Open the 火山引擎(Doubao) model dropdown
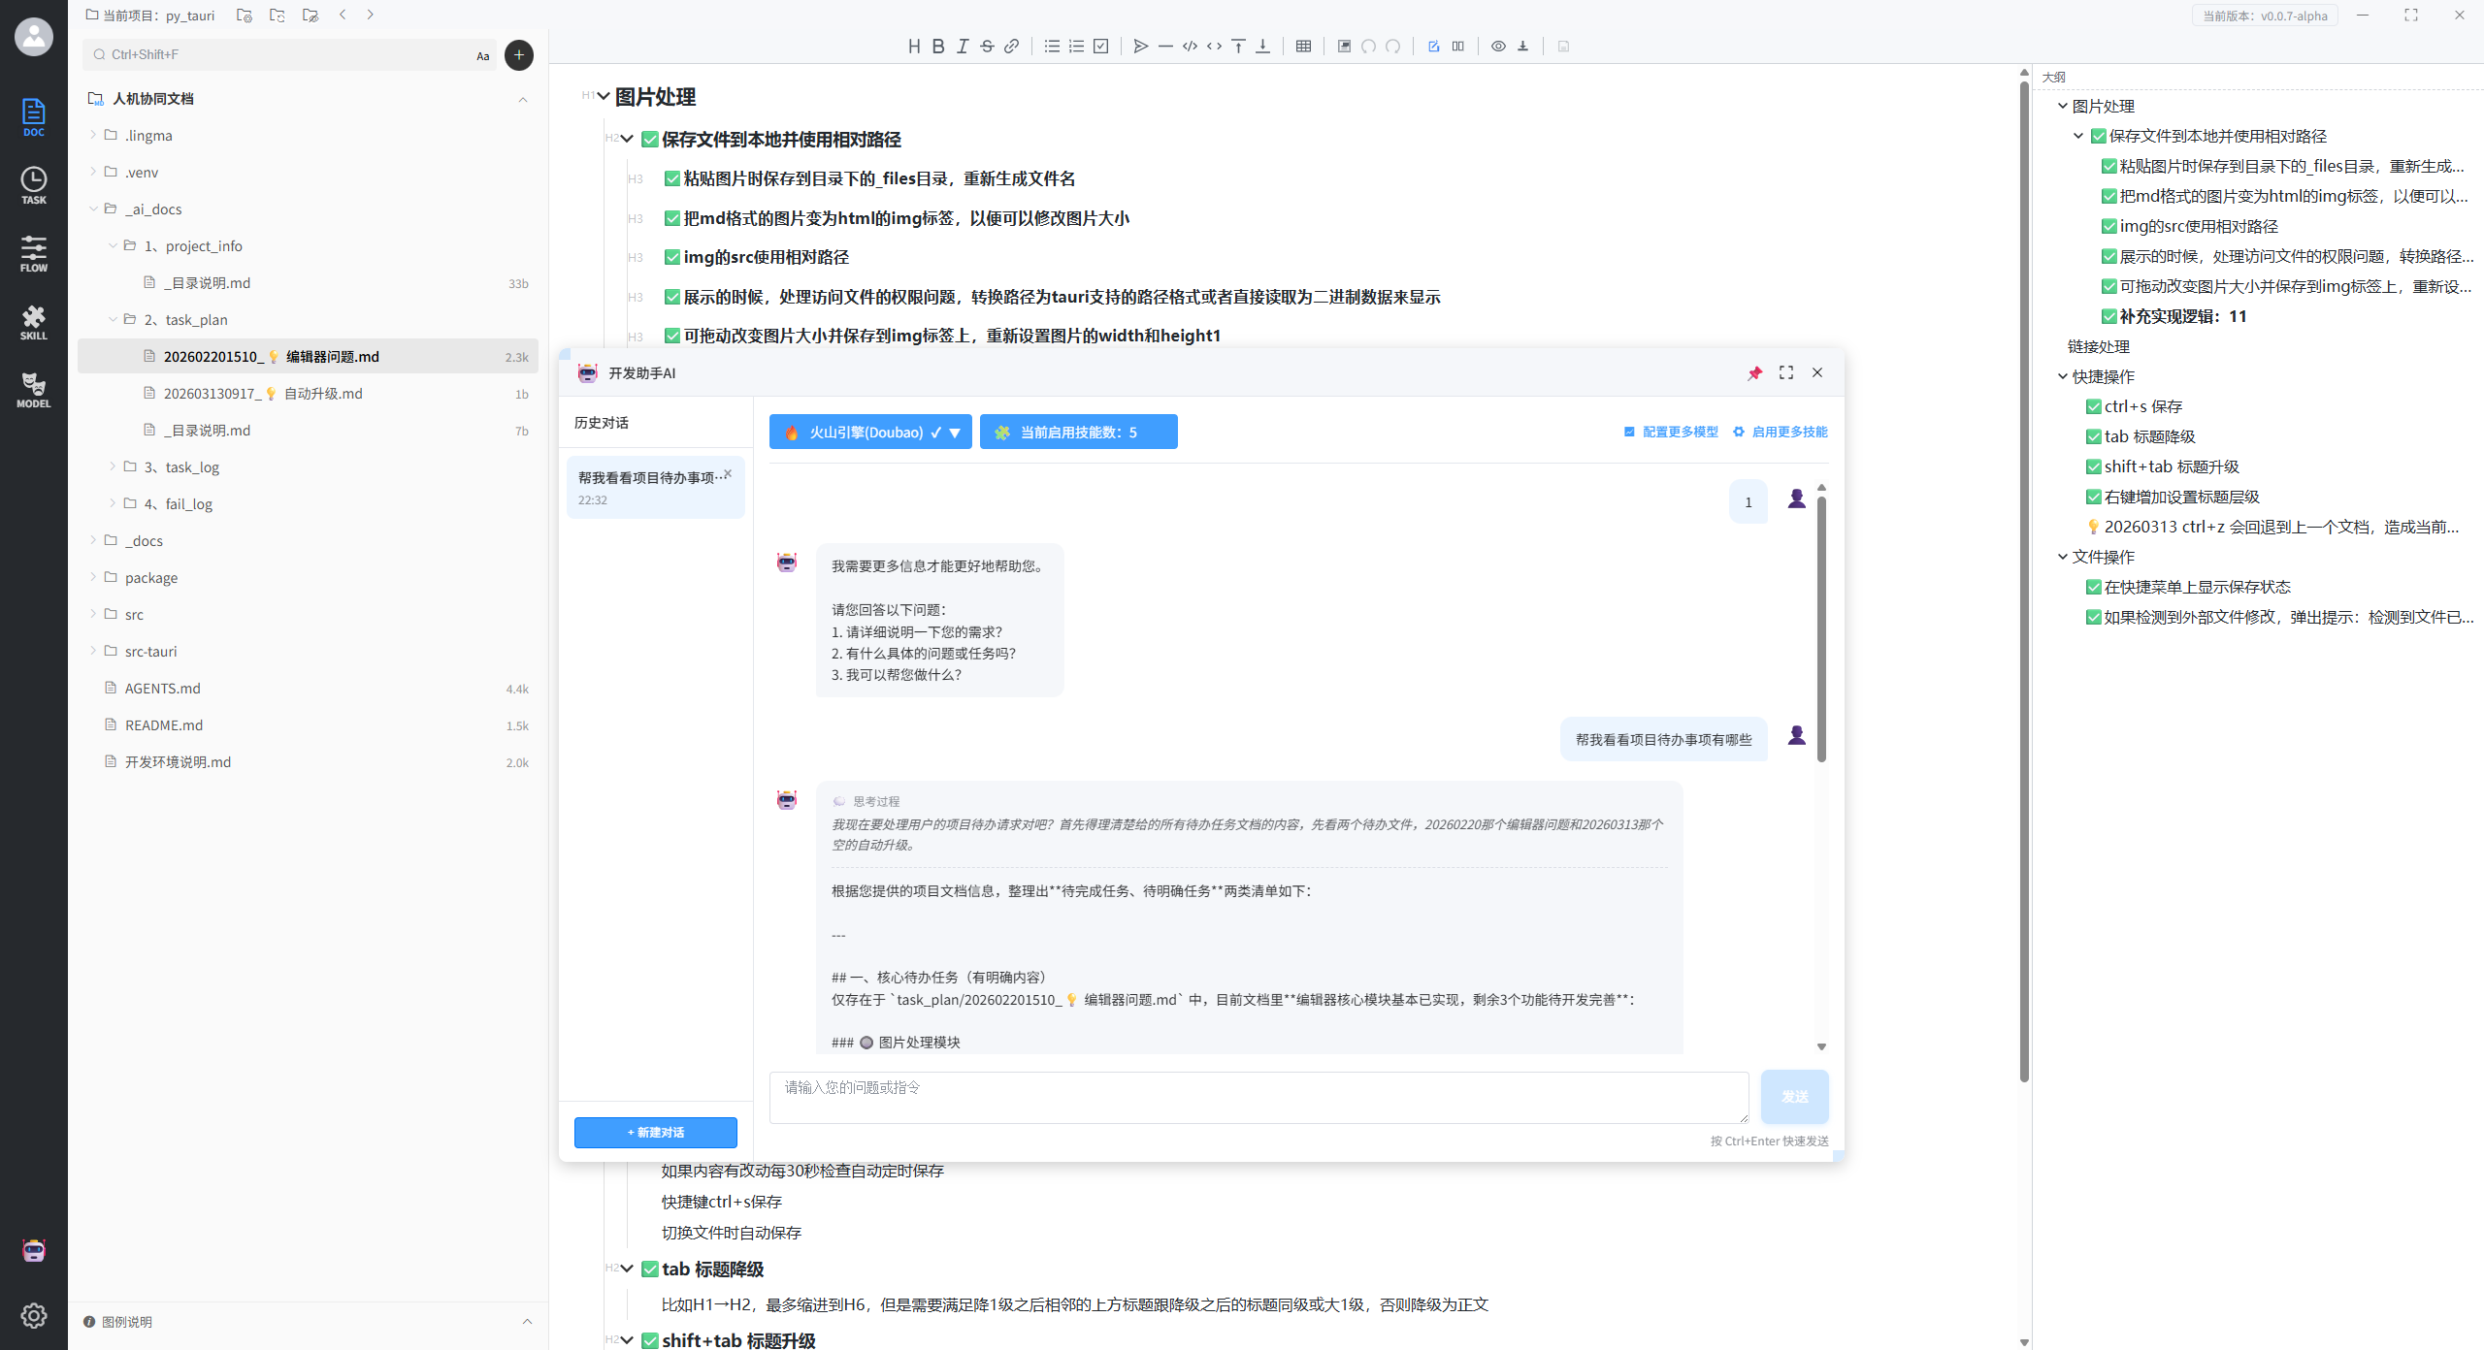 (x=956, y=432)
